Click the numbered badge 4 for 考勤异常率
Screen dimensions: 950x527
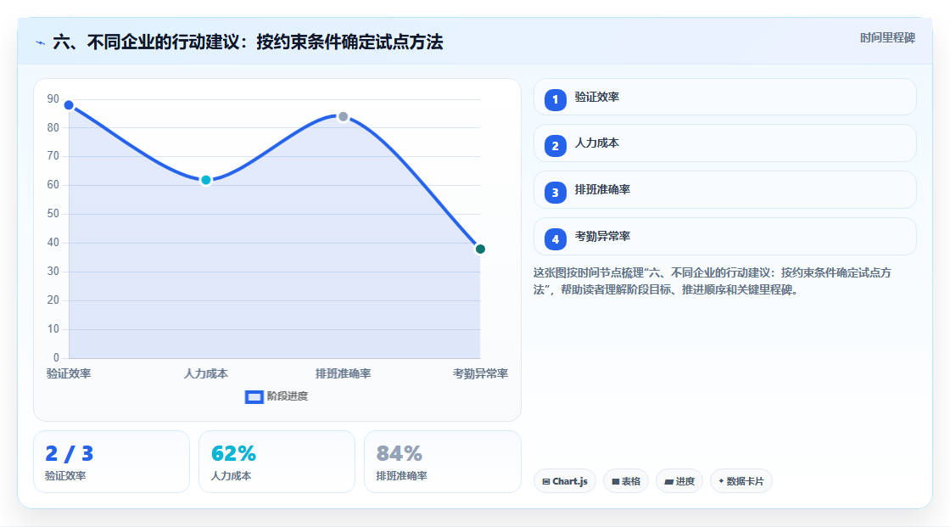(555, 239)
